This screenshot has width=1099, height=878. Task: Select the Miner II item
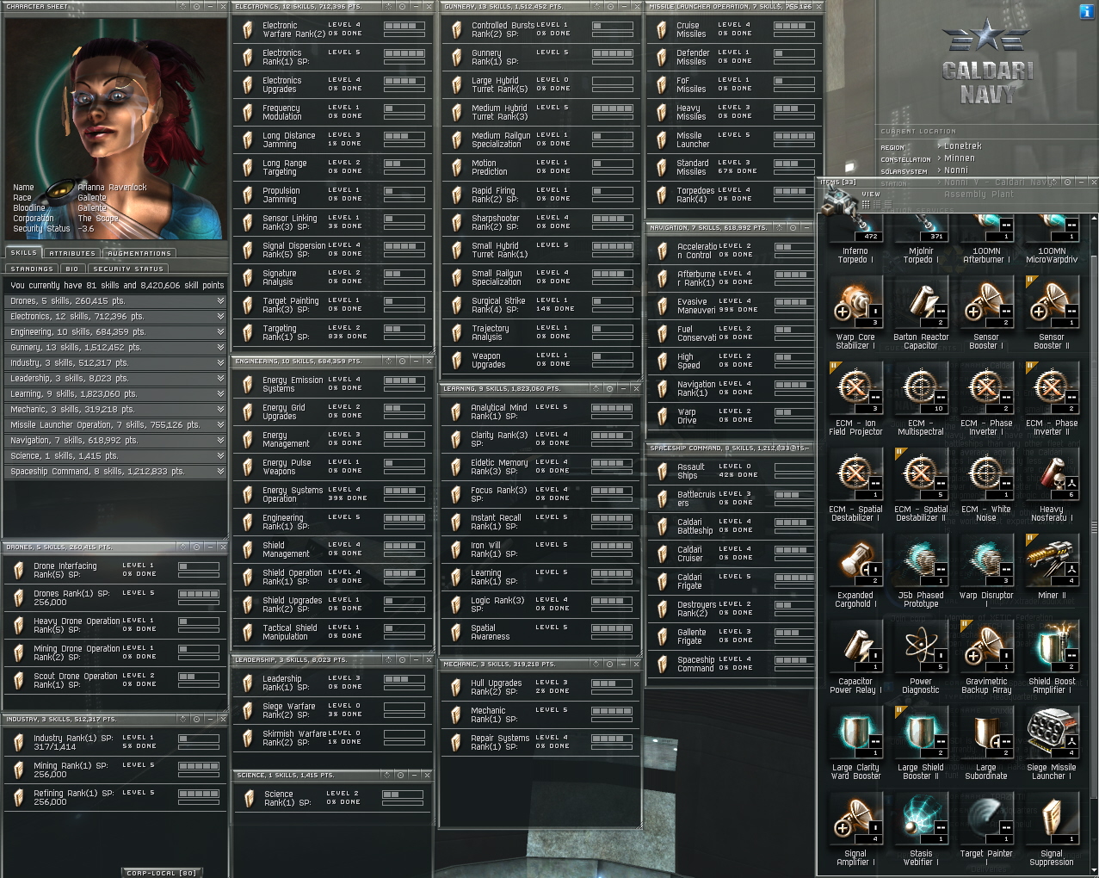(x=1052, y=568)
